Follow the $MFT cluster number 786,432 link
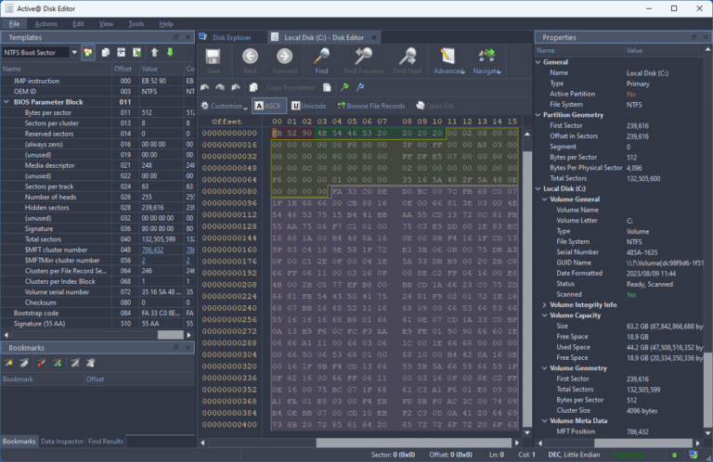 (153, 250)
